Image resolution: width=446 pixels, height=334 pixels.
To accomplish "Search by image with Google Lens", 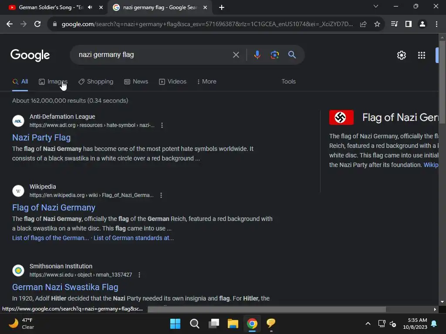I will 274,55.
